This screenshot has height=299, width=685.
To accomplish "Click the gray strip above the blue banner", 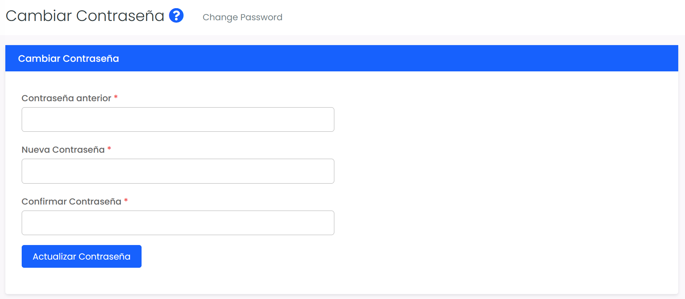I will [341, 40].
